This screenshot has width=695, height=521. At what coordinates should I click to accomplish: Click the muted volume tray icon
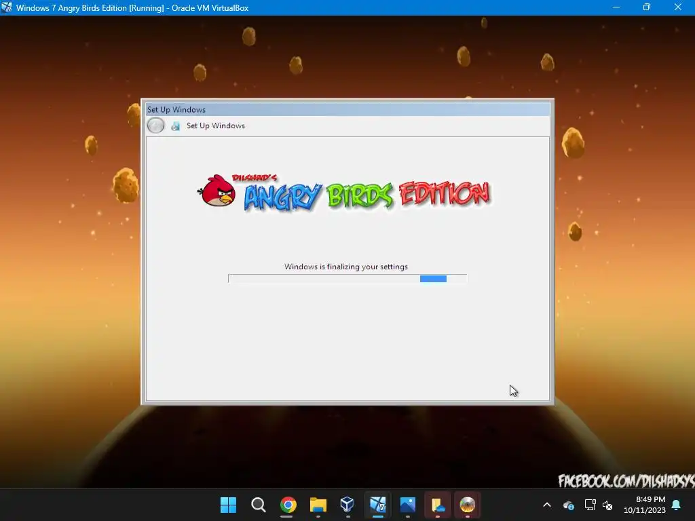[x=607, y=505]
